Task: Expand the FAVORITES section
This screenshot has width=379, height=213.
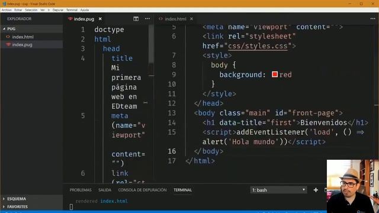Action: click(31, 206)
